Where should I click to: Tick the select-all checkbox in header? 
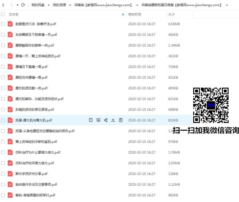point(3,14)
